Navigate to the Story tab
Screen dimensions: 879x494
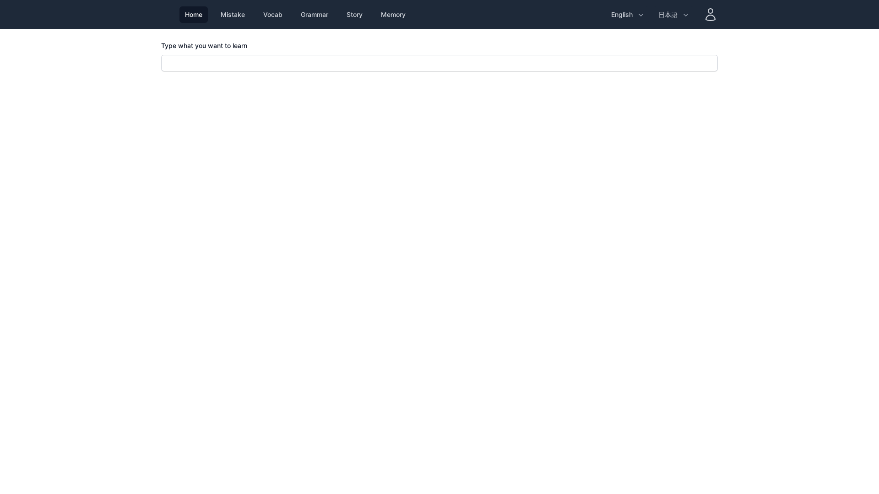click(354, 15)
